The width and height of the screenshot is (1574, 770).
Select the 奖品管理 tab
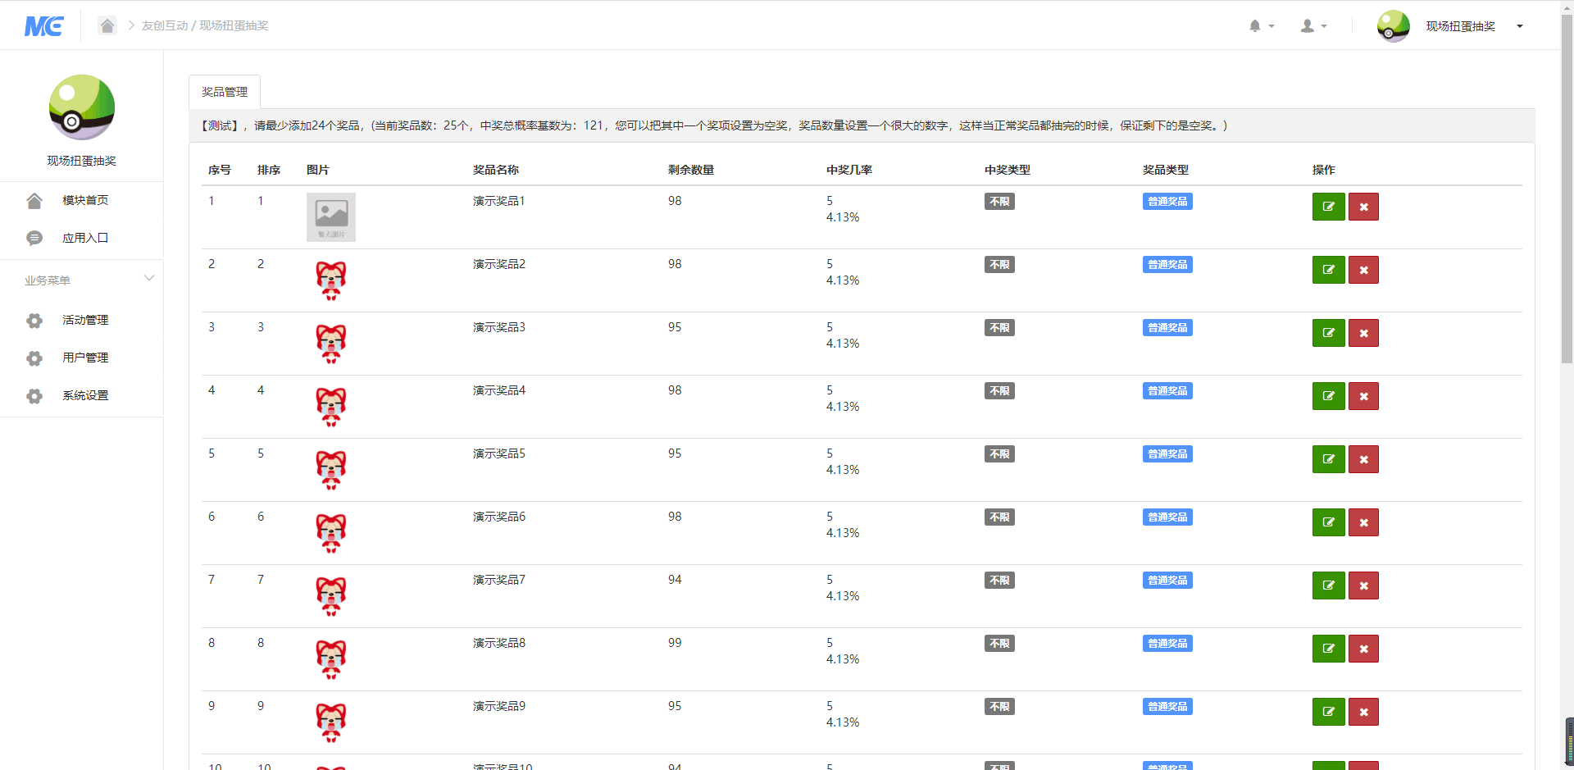[225, 92]
